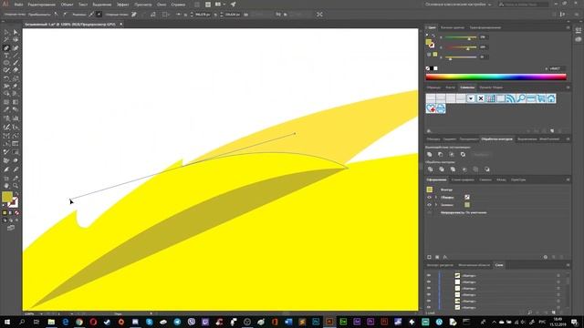
Task: Open the Arrange Documents dropdown
Action: [220, 5]
